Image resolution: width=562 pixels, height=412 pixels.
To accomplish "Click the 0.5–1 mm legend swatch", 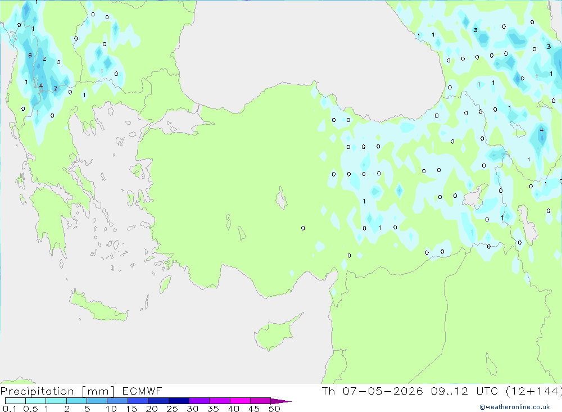I will pos(36,401).
